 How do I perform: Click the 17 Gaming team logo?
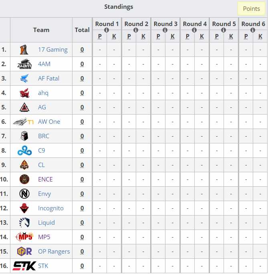point(24,50)
